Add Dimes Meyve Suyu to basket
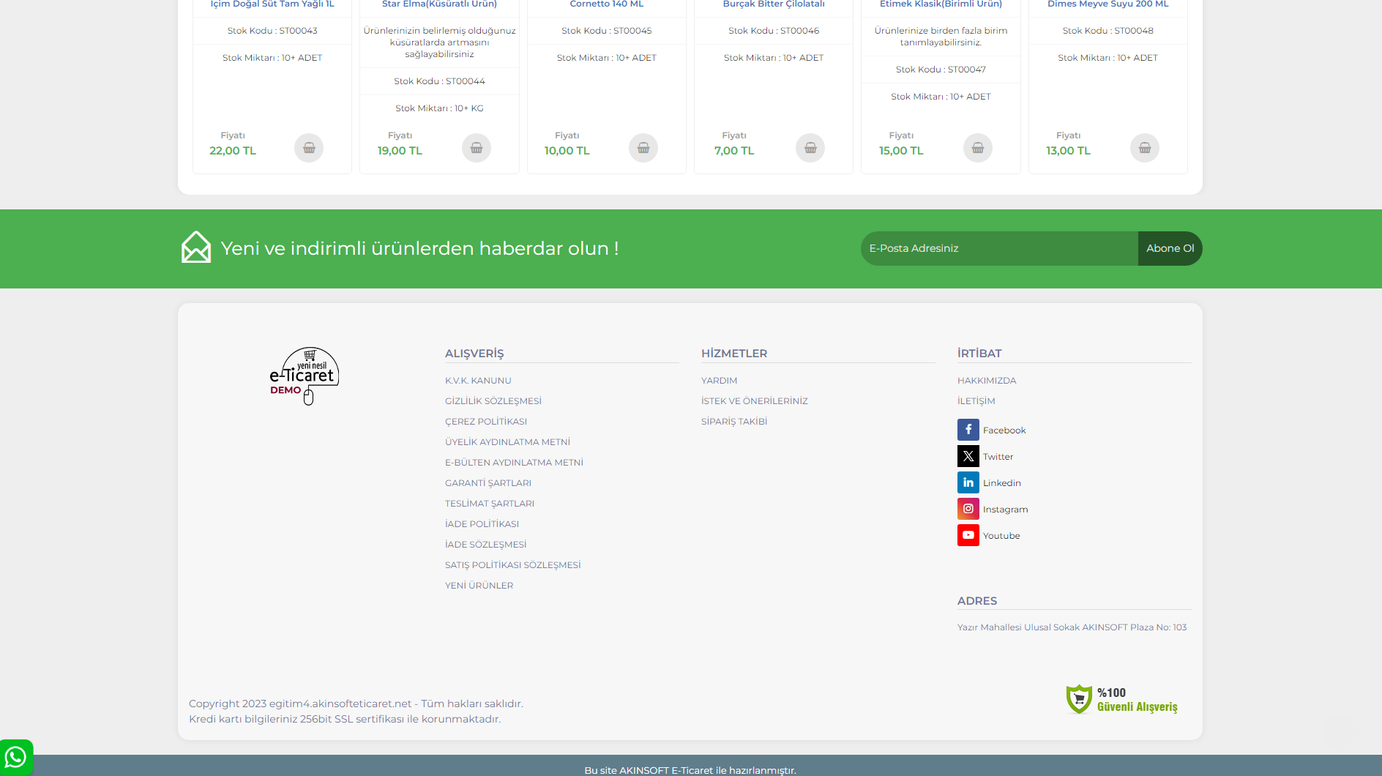The height and width of the screenshot is (776, 1382). (x=1145, y=148)
